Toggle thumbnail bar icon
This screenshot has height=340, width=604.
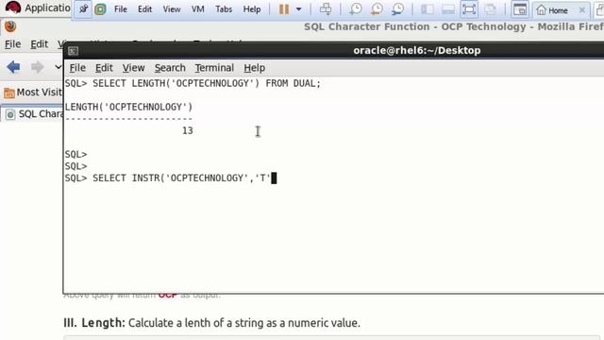click(x=448, y=9)
